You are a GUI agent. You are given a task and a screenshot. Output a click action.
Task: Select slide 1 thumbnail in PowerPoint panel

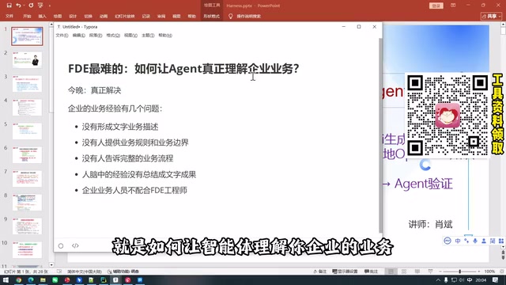(x=27, y=36)
